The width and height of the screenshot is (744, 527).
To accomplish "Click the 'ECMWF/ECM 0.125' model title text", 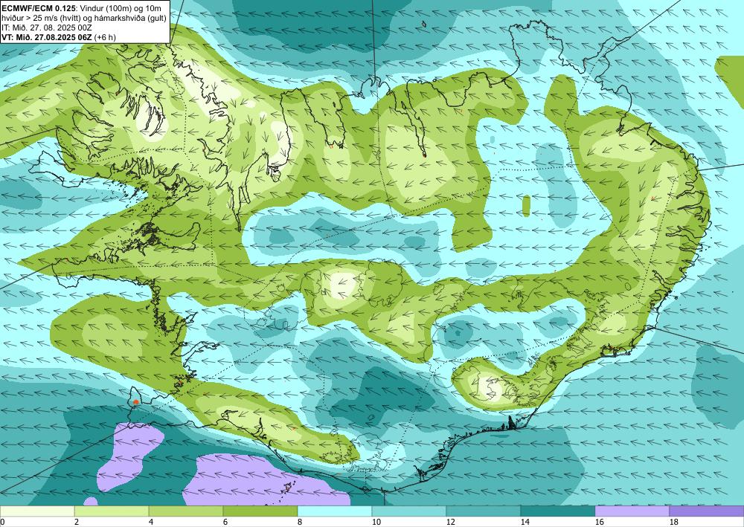I will [x=39, y=7].
